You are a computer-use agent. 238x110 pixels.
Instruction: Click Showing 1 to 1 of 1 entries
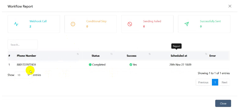point(214,73)
